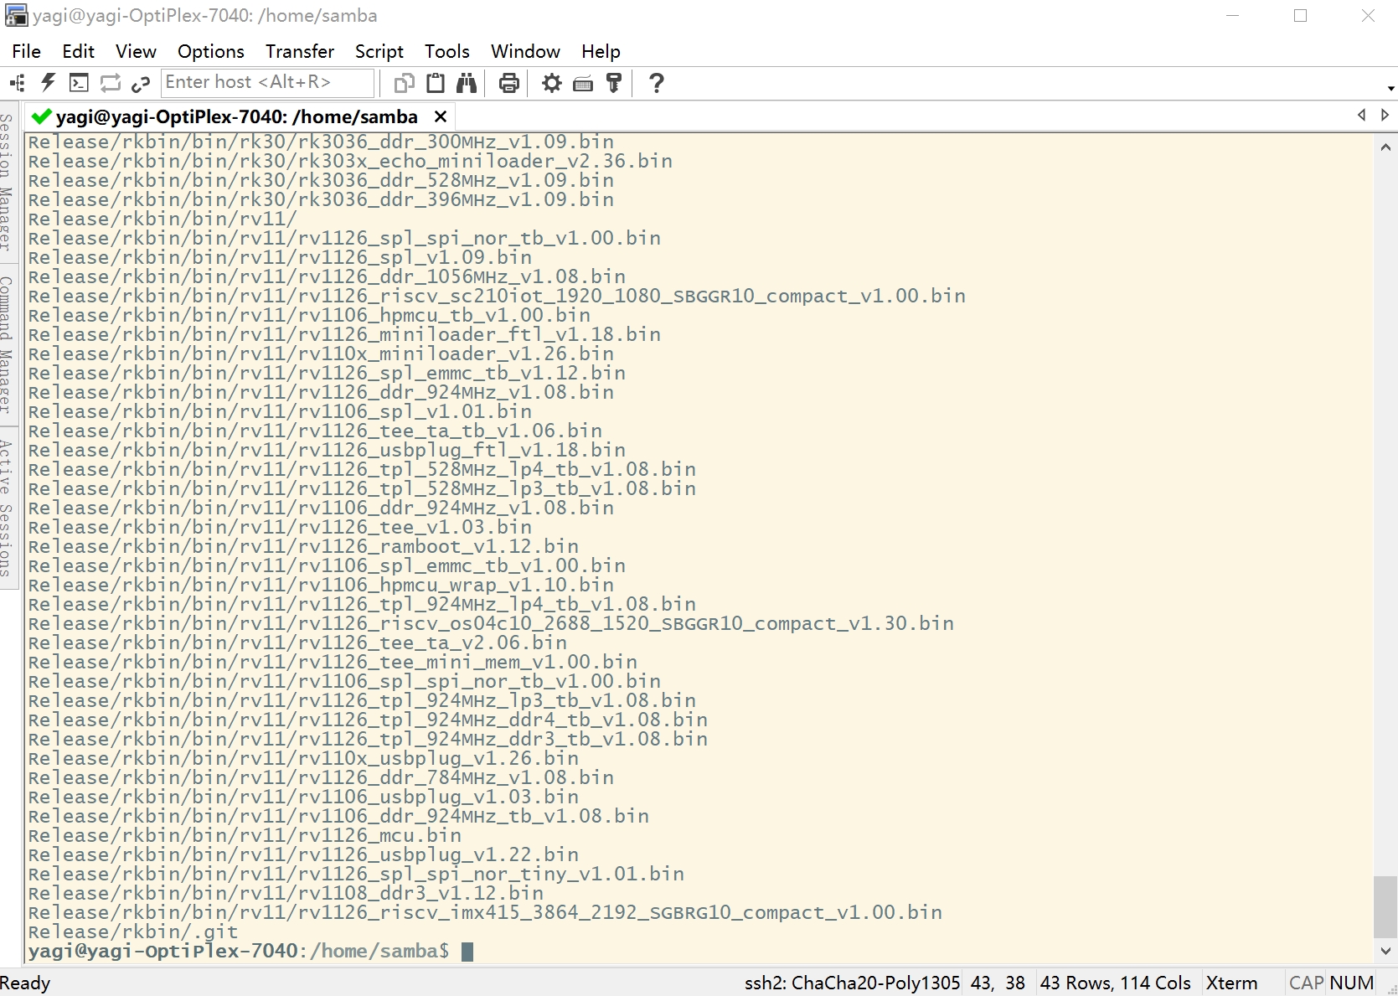Click the Quick Connect lightning icon
This screenshot has width=1398, height=996.
tap(48, 83)
